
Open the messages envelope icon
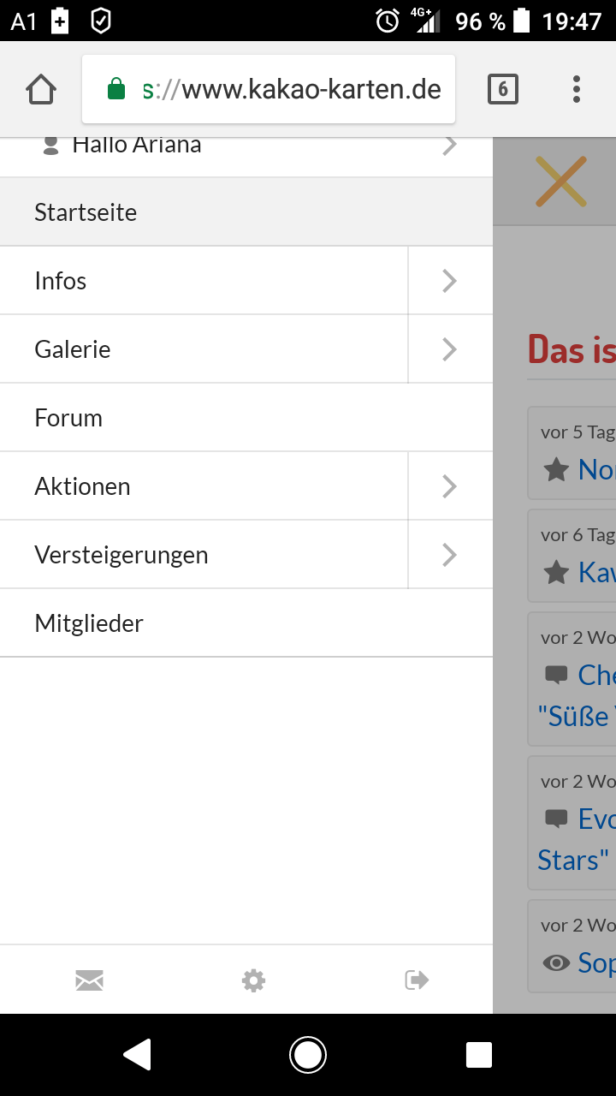[89, 980]
